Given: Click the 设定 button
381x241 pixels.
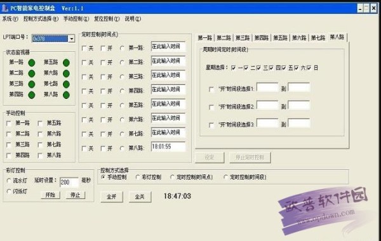Looking at the screenshot, I should 210,157.
